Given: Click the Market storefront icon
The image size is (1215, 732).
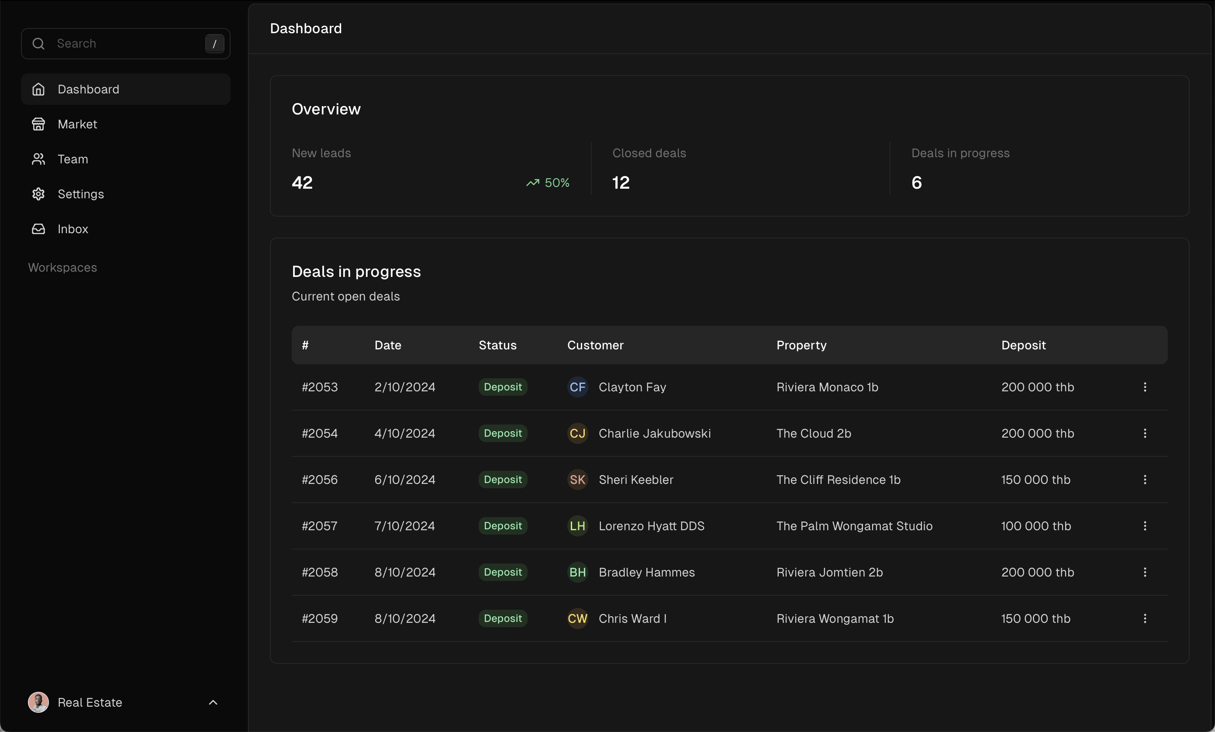Looking at the screenshot, I should (x=38, y=124).
